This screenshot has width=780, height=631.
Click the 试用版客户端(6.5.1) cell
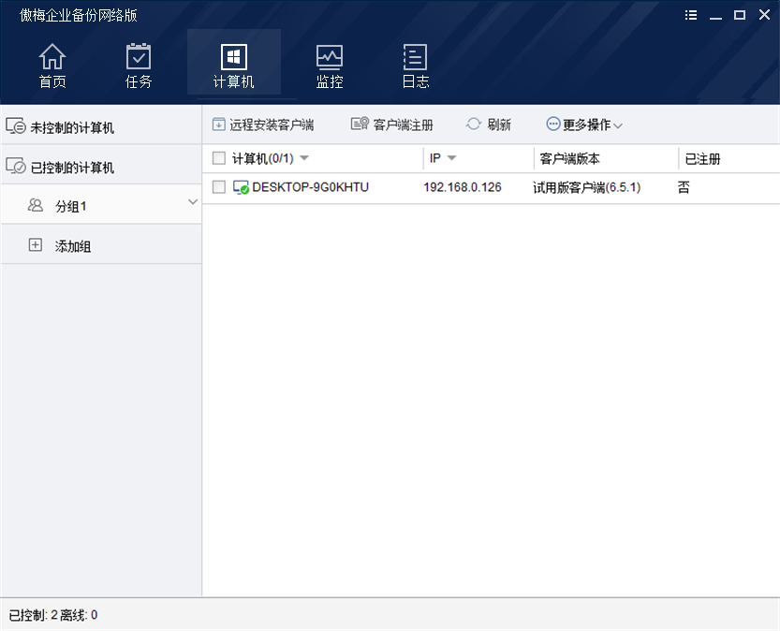click(x=586, y=187)
